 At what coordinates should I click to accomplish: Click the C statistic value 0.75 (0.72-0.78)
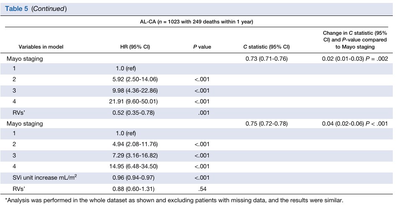[x=266, y=124]
